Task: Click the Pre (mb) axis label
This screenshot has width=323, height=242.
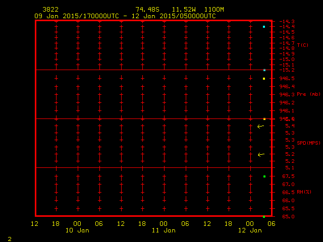Action: (x=308, y=94)
